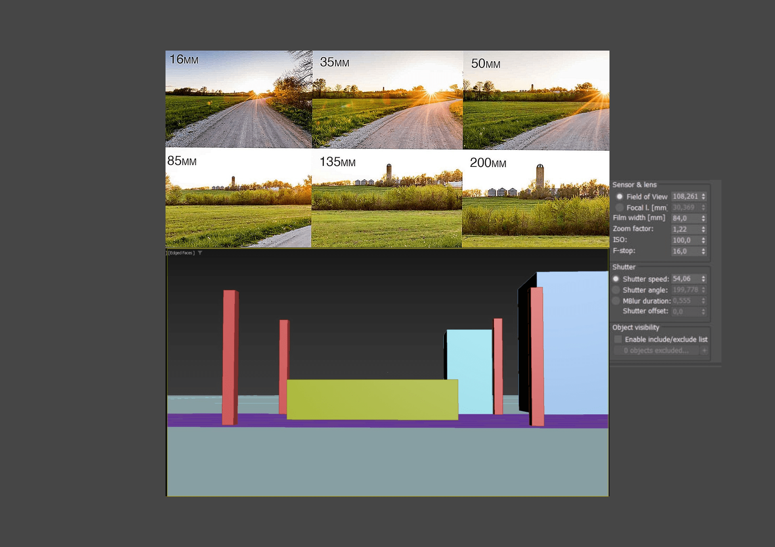
Task: Select the Focal length radio option
Action: [x=619, y=208]
